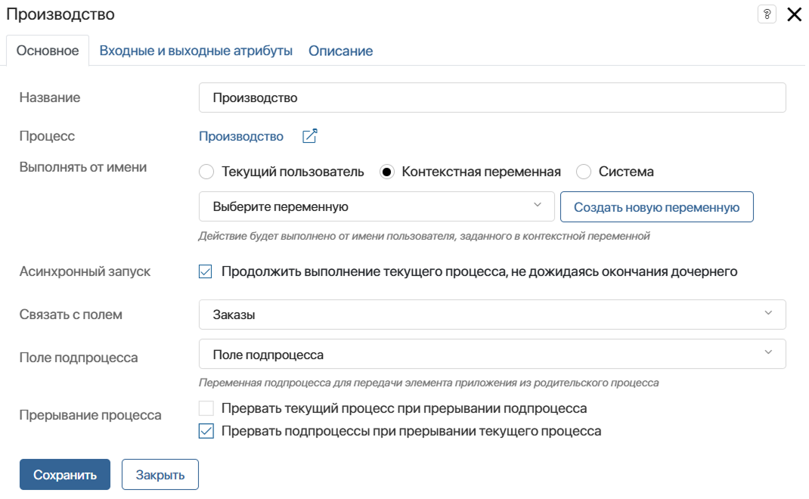Close the Производство dialog with the X icon
Image resolution: width=809 pixels, height=499 pixels.
[x=795, y=14]
